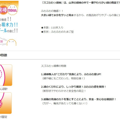Click the note （新形状でやわらかさと安全性の両立！）
This screenshot has height=120, width=120.
coord(64,91)
